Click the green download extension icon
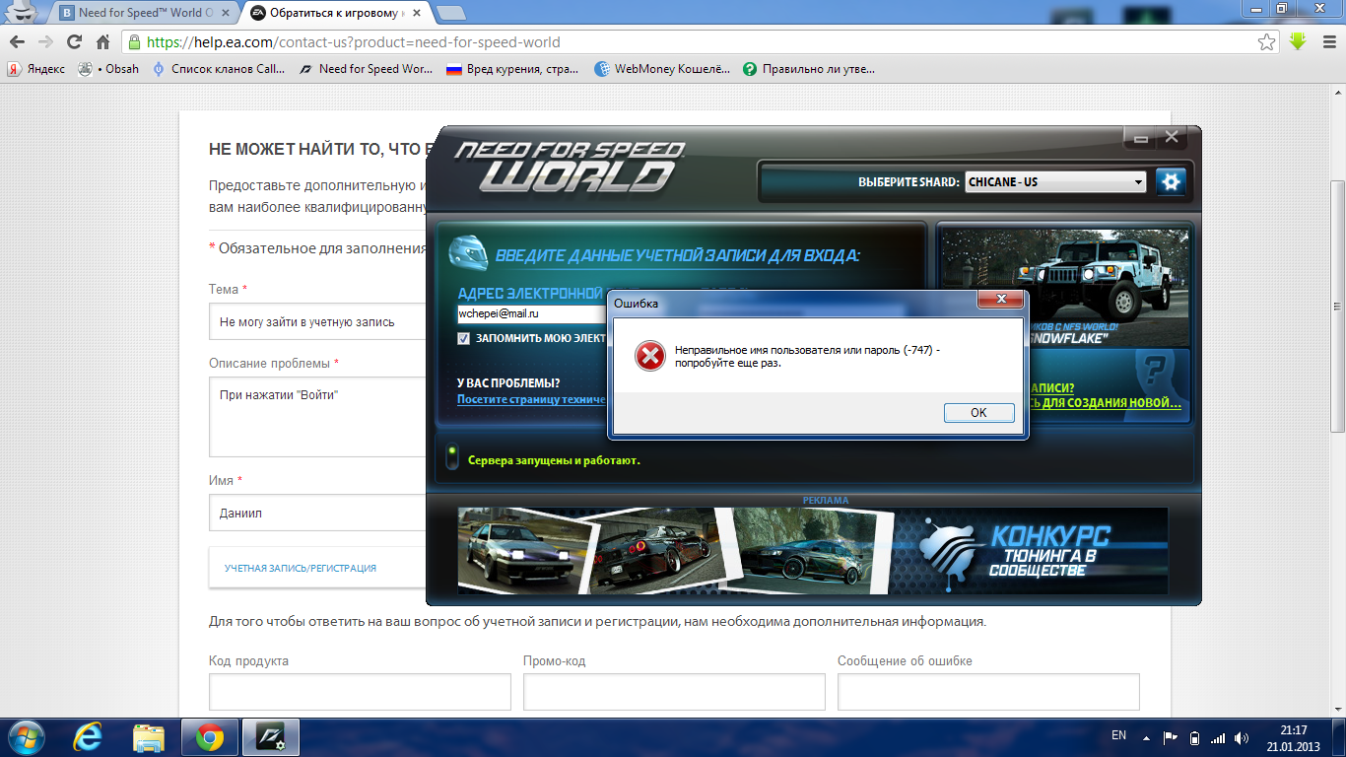Viewport: 1346px width, 757px height. pyautogui.click(x=1298, y=42)
